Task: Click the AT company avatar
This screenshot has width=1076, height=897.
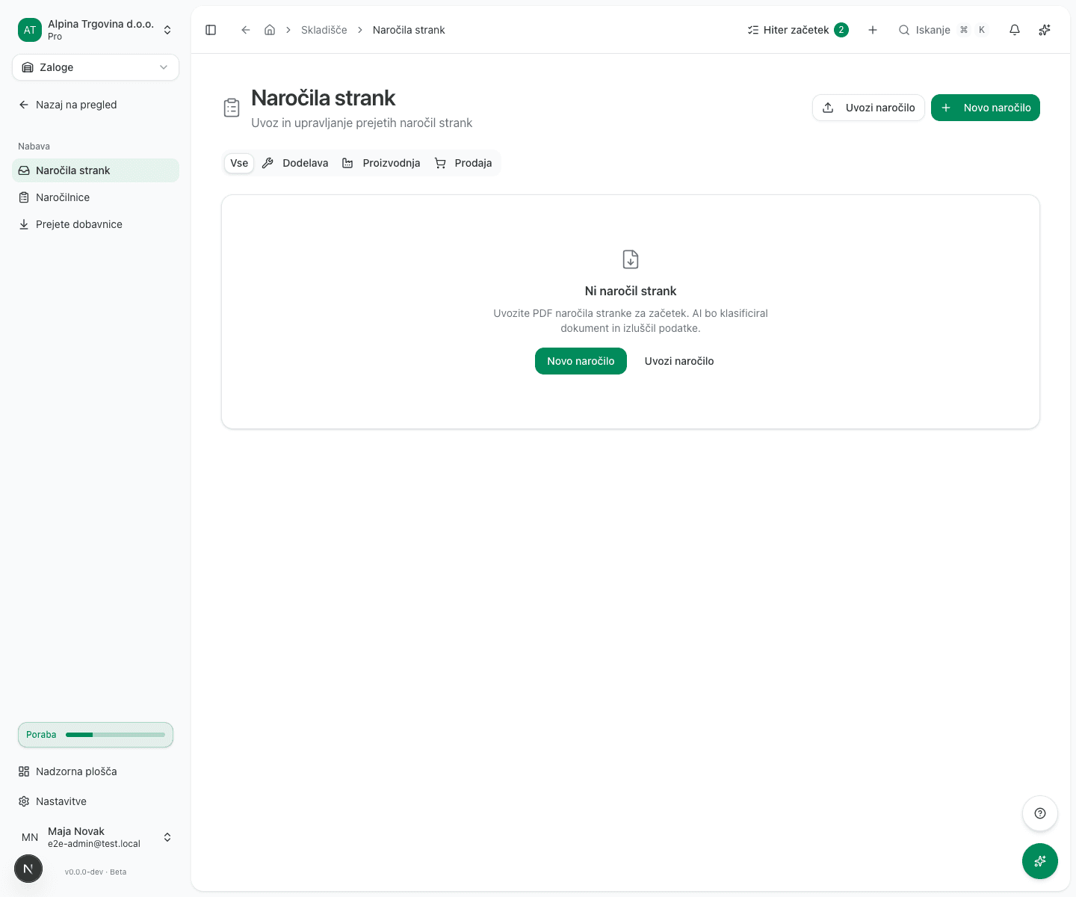Action: 30,30
